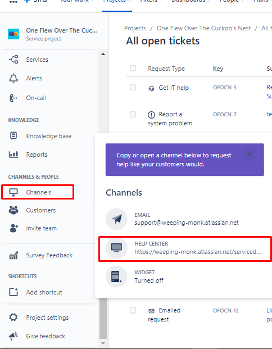Dismiss the purple channel tip banner
The height and width of the screenshot is (349, 272).
(250, 154)
